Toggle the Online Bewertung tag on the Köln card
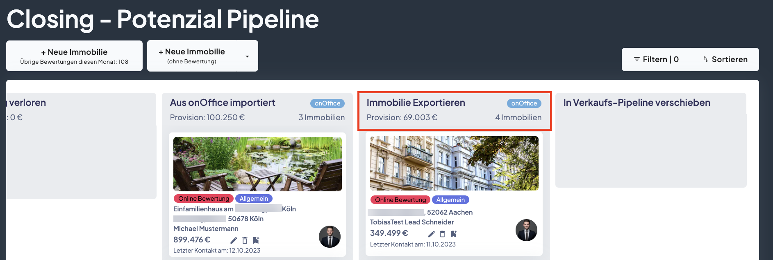 point(203,198)
